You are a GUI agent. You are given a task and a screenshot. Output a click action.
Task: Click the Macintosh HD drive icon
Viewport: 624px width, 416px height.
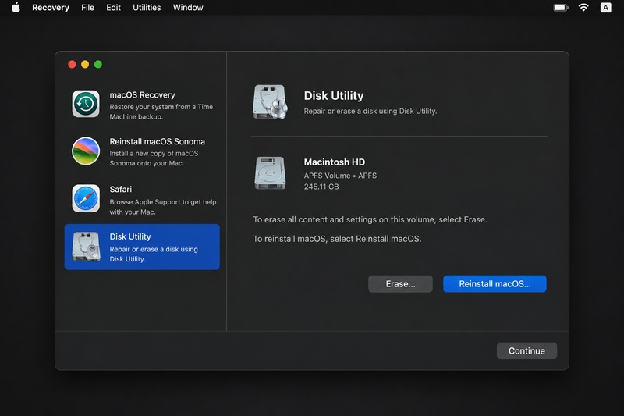270,173
